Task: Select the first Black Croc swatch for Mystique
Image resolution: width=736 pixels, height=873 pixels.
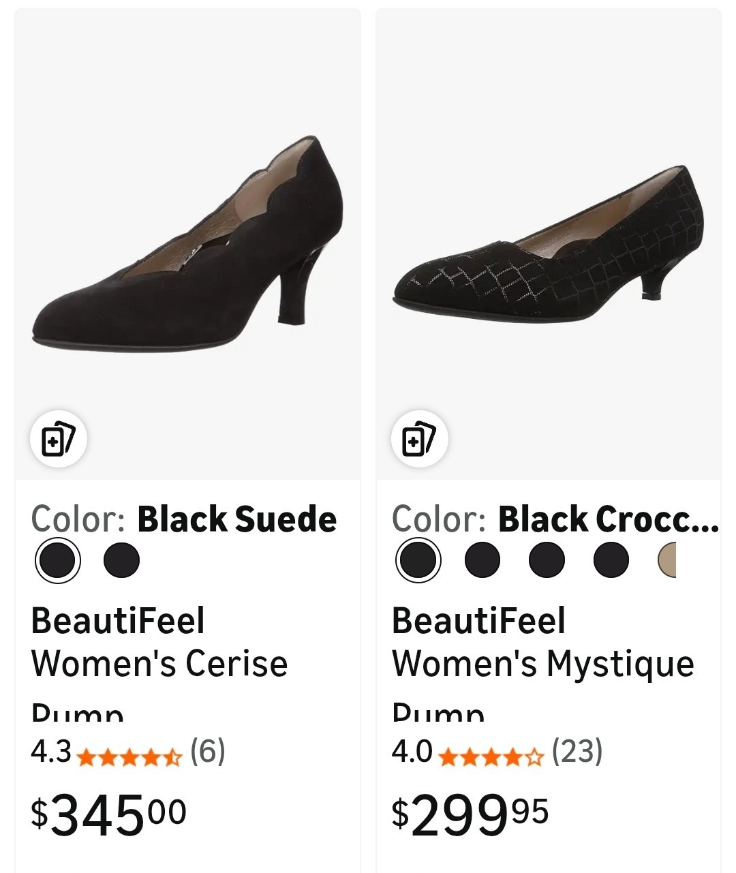Action: point(418,560)
